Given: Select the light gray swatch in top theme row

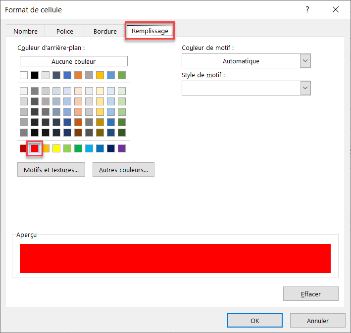Looking at the screenshot, I should click(46, 75).
